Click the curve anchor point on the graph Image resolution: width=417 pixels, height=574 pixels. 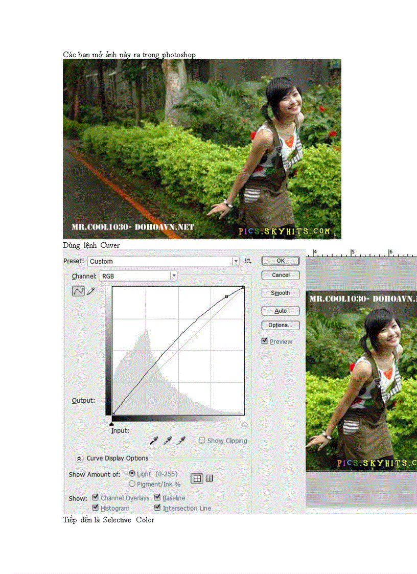pos(226,296)
